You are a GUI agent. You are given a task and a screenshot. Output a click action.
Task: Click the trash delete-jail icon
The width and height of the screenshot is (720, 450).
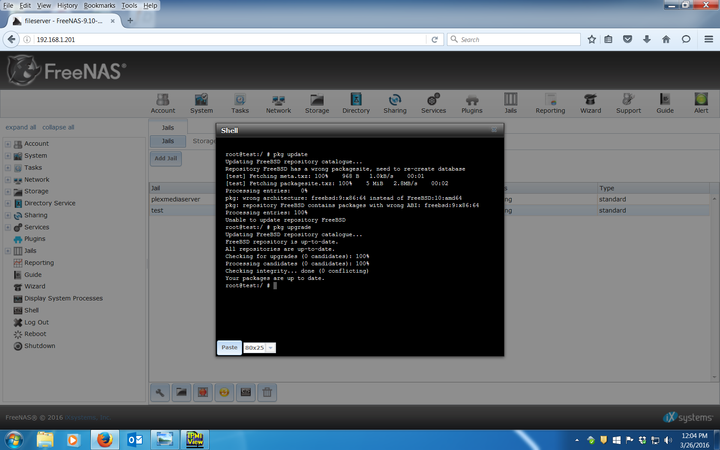tap(267, 392)
